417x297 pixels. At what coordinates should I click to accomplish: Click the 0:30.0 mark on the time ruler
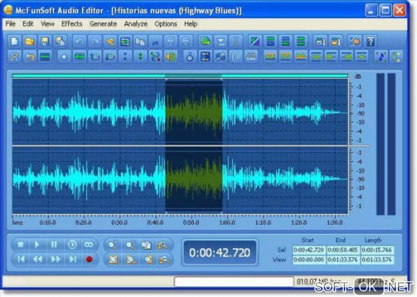click(119, 223)
